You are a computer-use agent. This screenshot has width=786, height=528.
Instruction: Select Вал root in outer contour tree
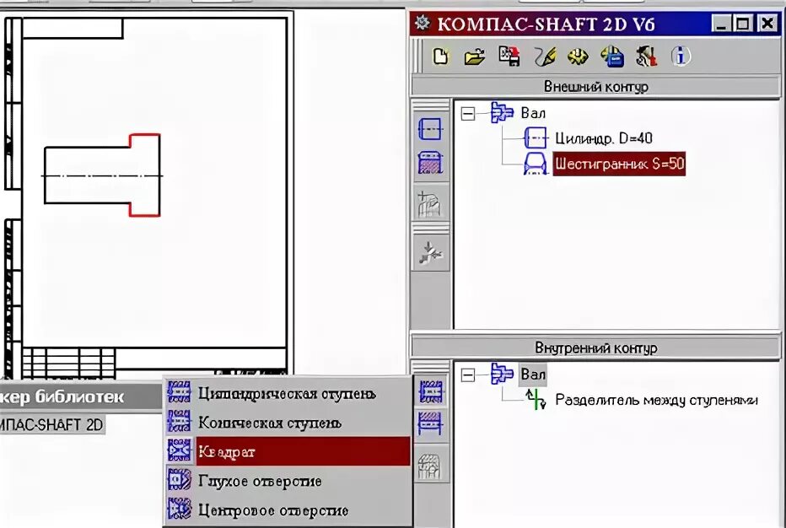point(533,113)
